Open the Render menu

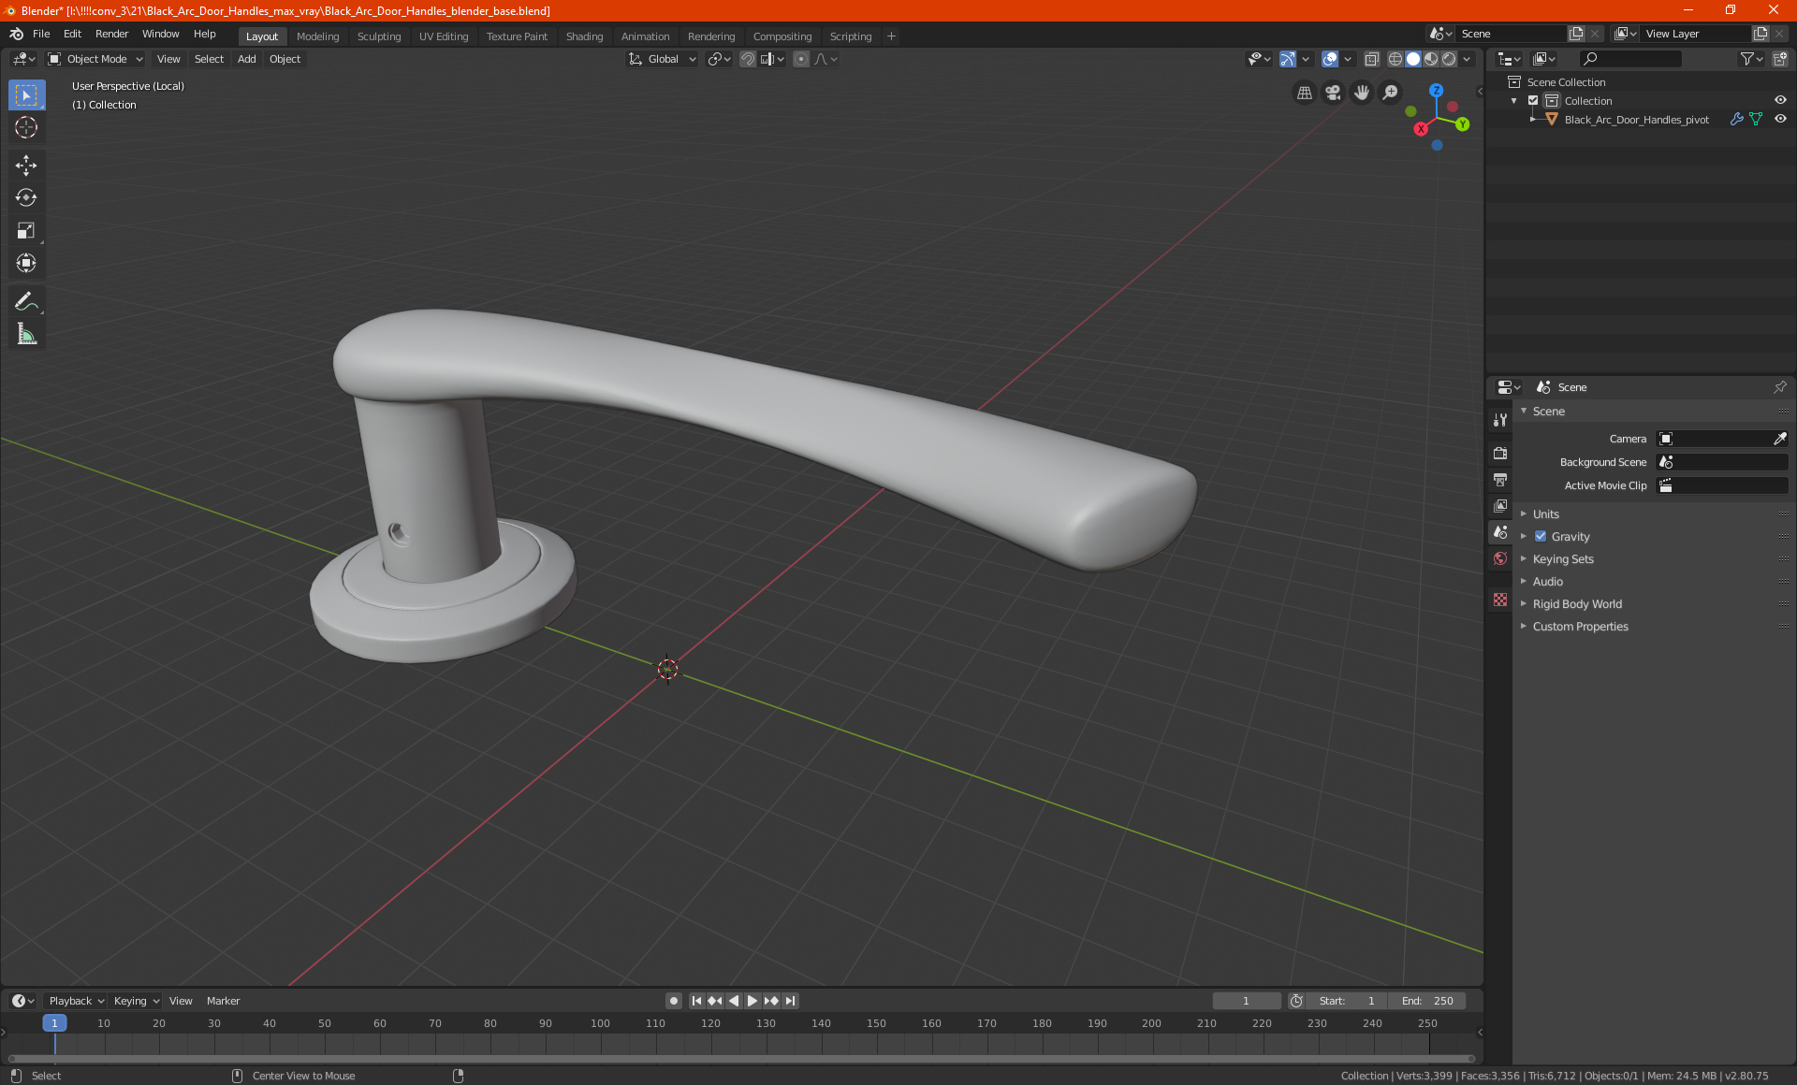(111, 34)
